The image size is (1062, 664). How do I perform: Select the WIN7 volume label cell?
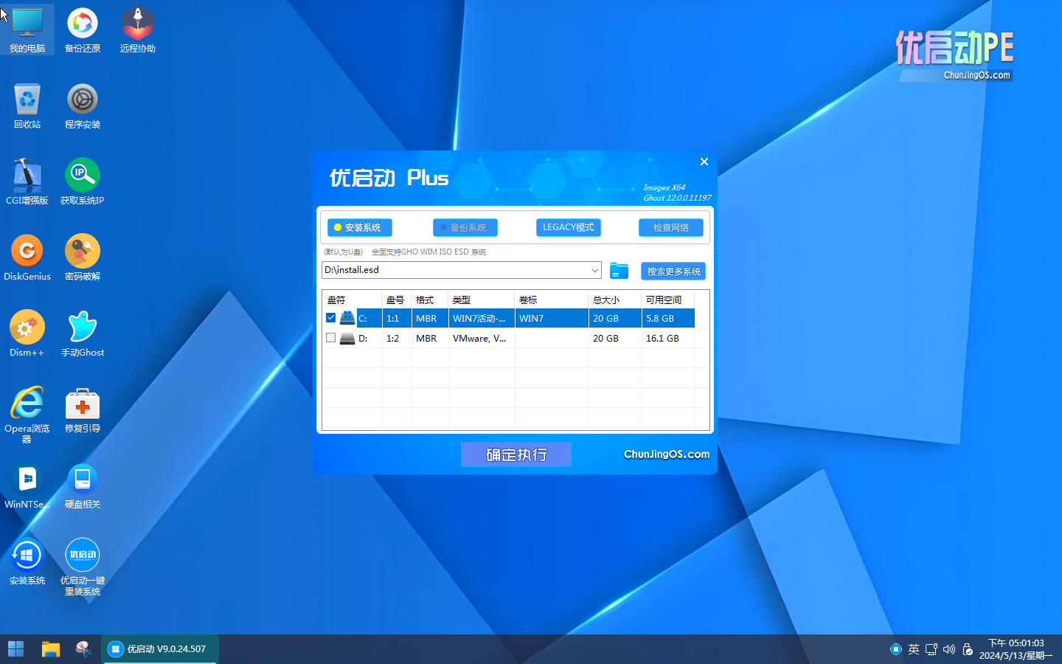coord(552,318)
